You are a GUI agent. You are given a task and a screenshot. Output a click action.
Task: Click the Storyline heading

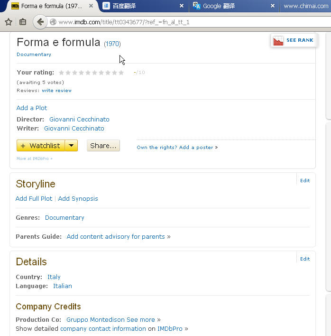36,184
